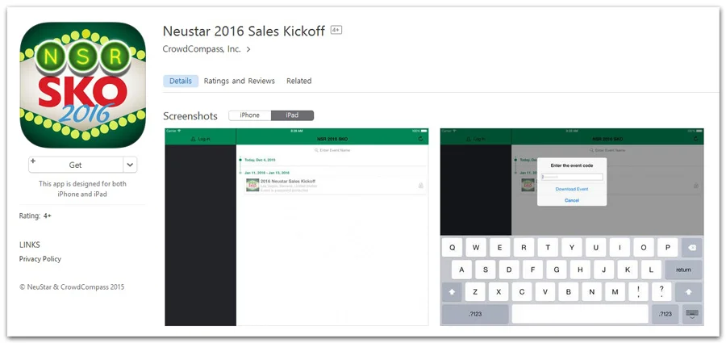This screenshot has height=343, width=726.
Task: Click the NeuStar & CrowdCompass 2015 copyright text
Action: tap(72, 287)
